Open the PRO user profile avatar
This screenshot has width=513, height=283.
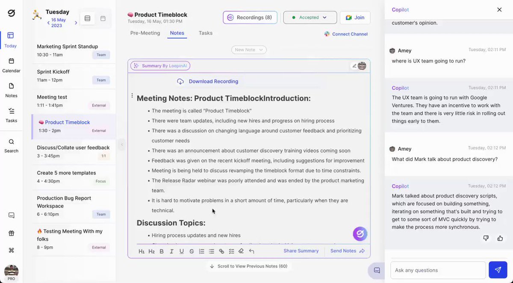click(x=11, y=273)
